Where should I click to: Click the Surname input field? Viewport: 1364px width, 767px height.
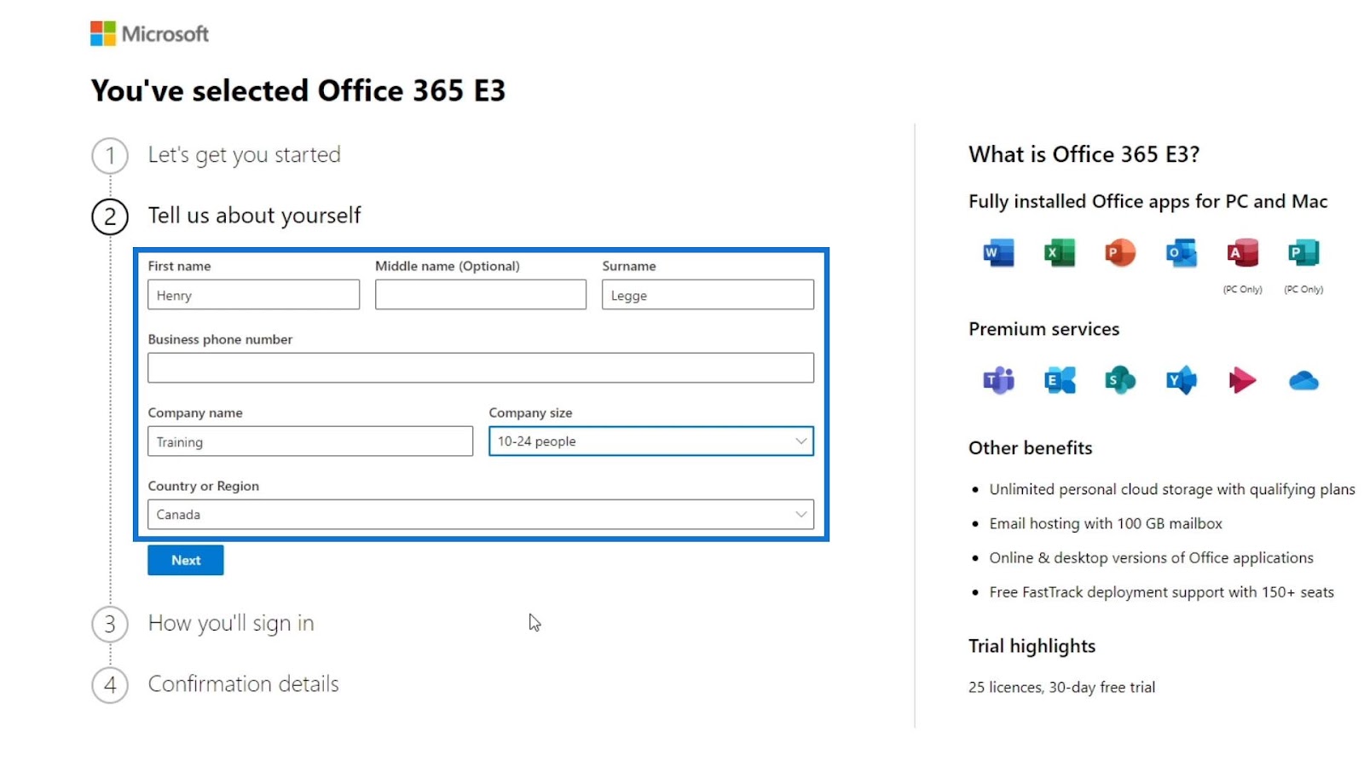tap(708, 295)
